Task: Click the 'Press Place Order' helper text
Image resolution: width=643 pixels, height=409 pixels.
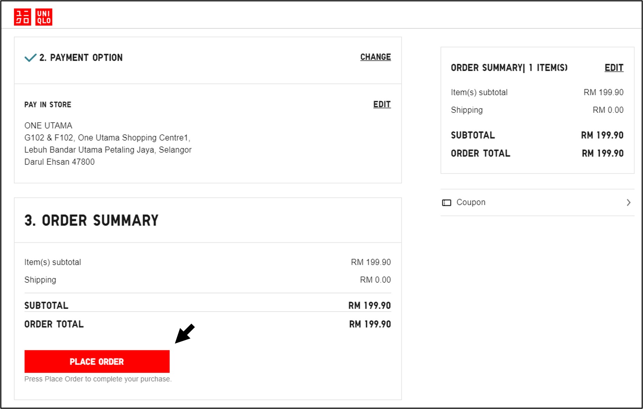Action: coord(98,379)
